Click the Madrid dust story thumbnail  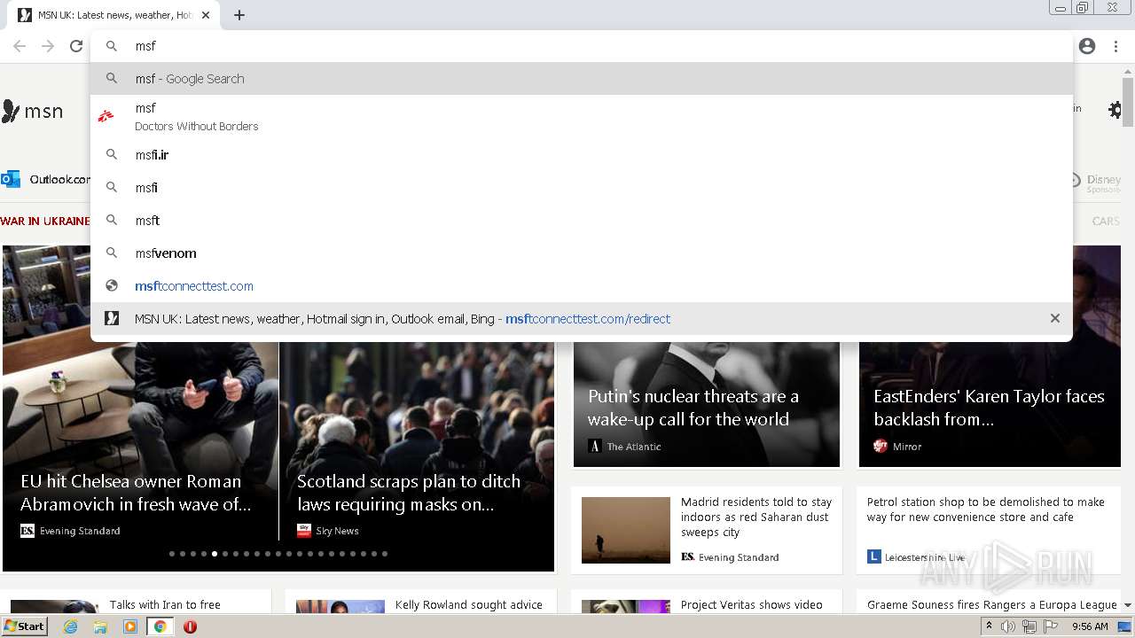click(x=626, y=530)
